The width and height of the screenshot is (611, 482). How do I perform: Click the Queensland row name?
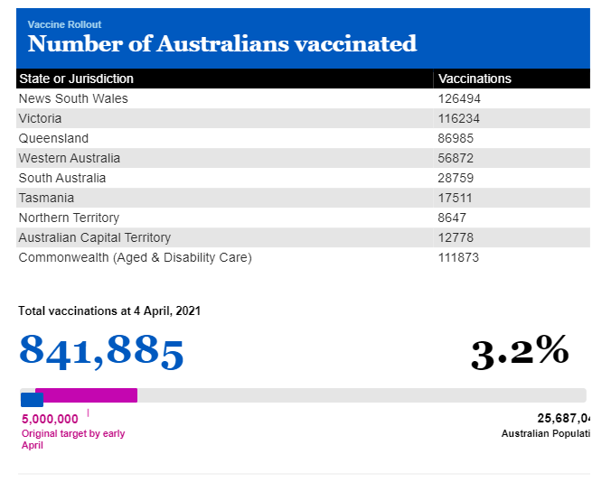tap(53, 138)
